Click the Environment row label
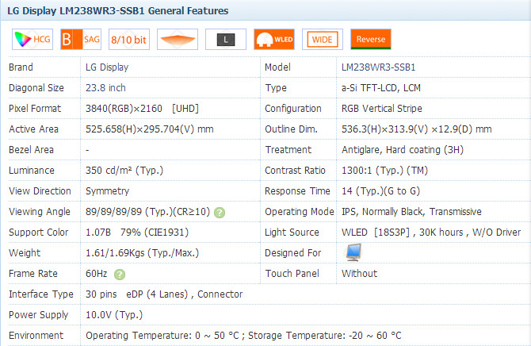Screen dimensions: 531x346 (x=36, y=336)
